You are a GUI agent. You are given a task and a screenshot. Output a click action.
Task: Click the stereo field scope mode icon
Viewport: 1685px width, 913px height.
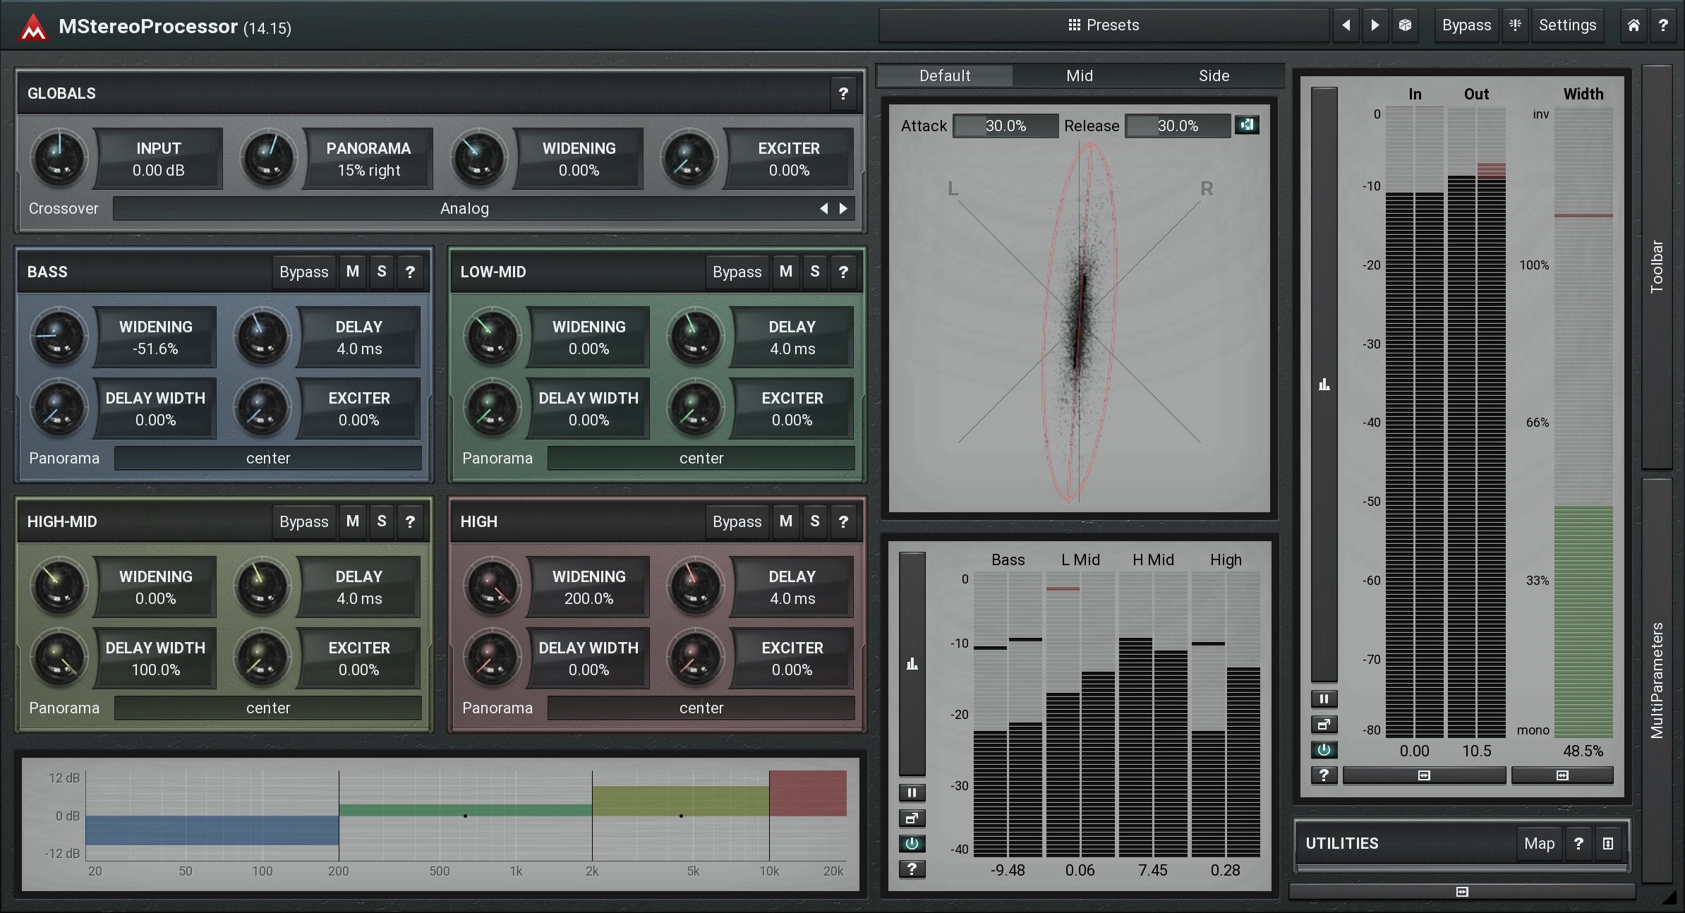[x=1247, y=125]
